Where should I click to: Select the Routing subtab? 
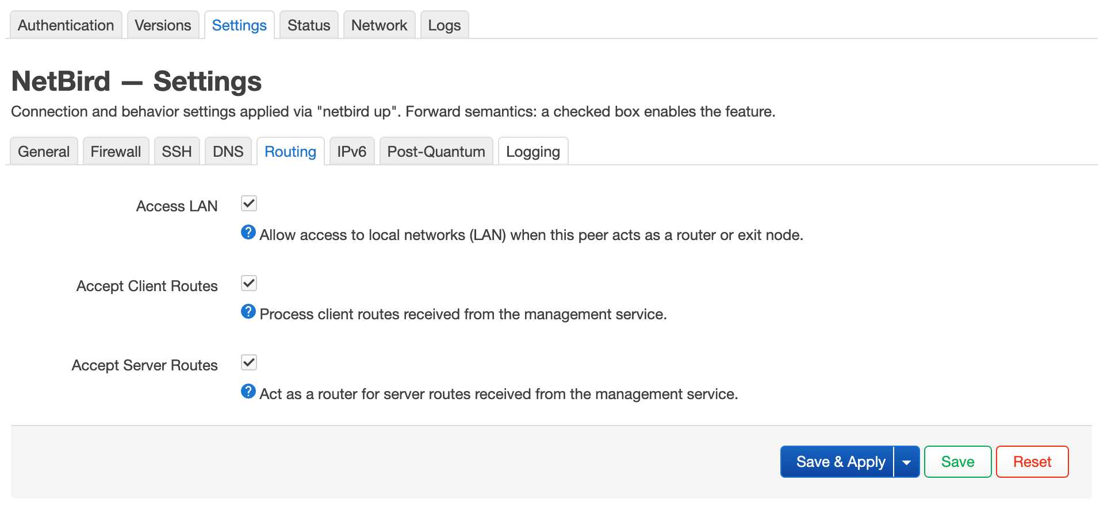coord(290,152)
